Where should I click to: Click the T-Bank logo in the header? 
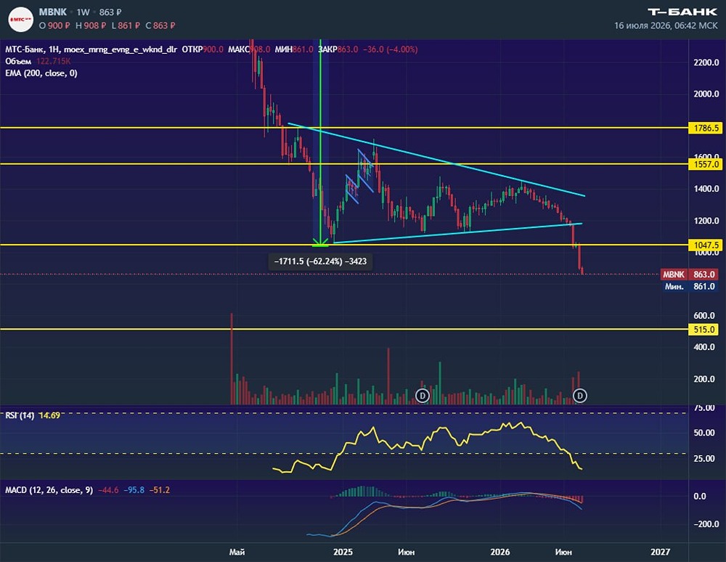(x=682, y=12)
